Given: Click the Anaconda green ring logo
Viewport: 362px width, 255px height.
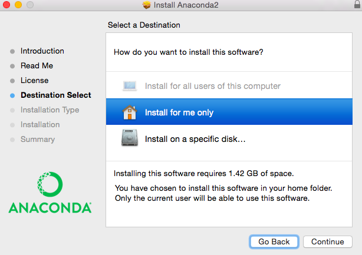Looking at the screenshot, I should click(50, 184).
